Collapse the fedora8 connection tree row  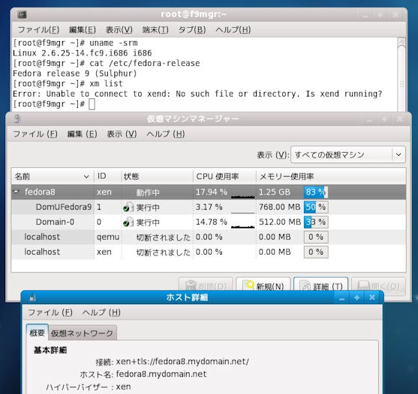(x=17, y=192)
